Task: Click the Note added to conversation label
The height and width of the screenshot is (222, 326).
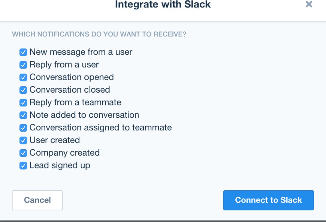Action: click(84, 115)
